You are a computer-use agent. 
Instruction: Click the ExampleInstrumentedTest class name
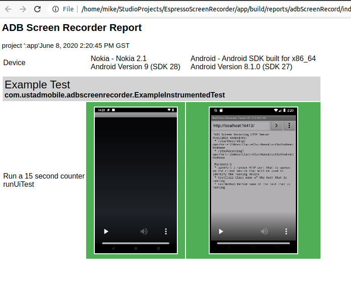114,95
